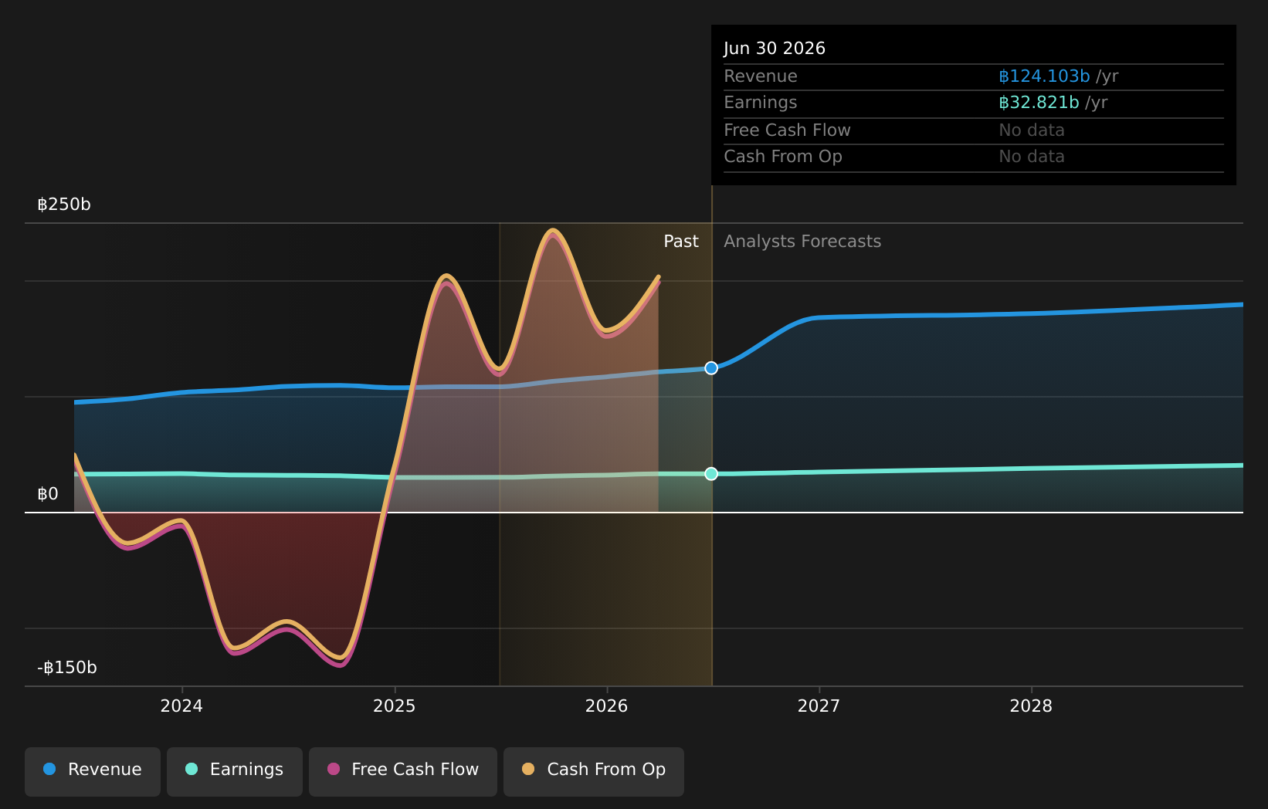Click the Analysts Forecasts label
This screenshot has height=809, width=1268.
pyautogui.click(x=802, y=242)
